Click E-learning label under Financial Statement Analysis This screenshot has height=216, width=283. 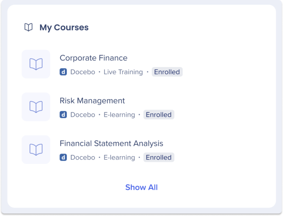coord(119,157)
